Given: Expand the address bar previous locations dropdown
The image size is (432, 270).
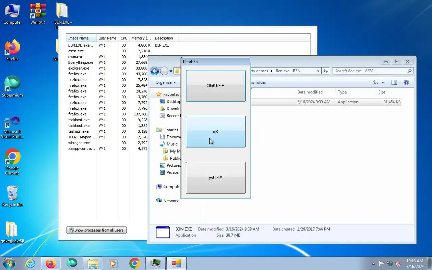Looking at the screenshot, I should tap(318, 71).
